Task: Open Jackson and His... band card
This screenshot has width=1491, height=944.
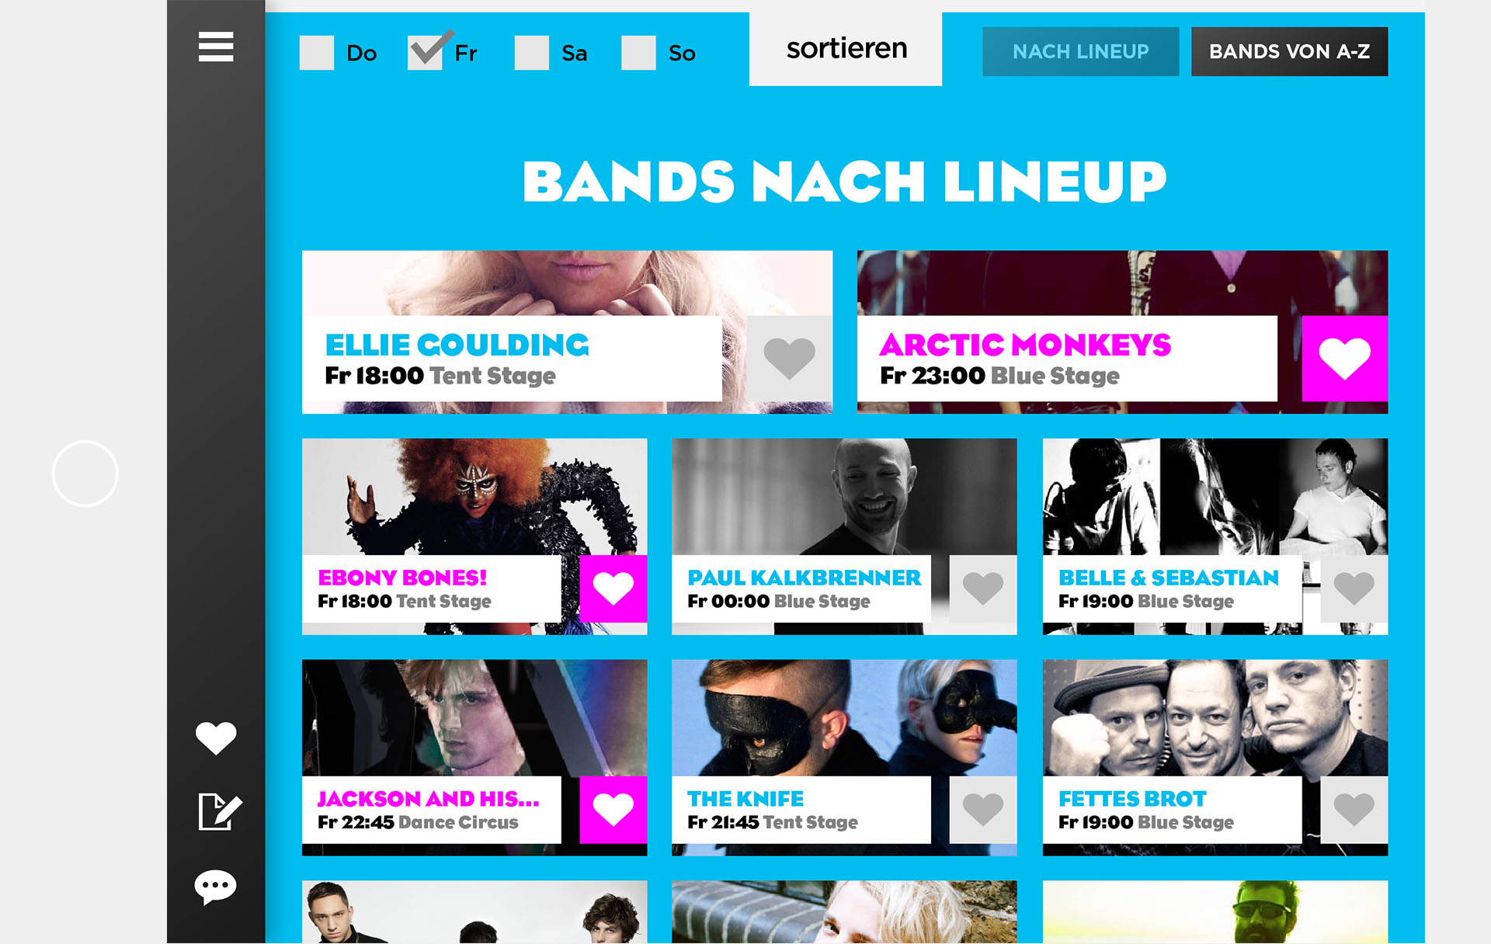Action: tap(474, 758)
